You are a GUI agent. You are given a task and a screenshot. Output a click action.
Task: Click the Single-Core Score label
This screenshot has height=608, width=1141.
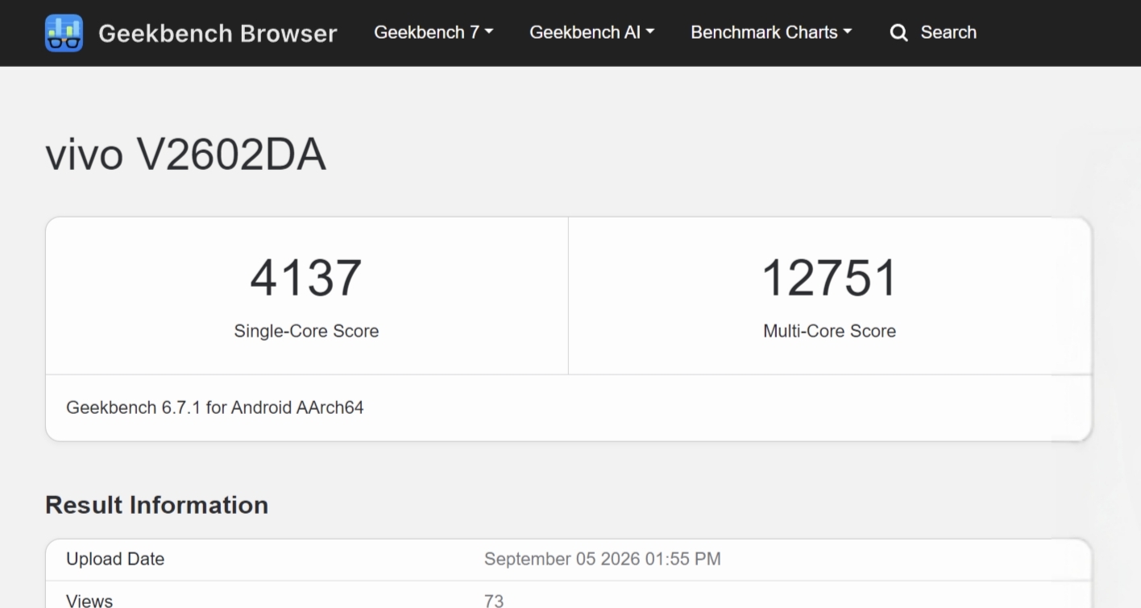pyautogui.click(x=306, y=331)
